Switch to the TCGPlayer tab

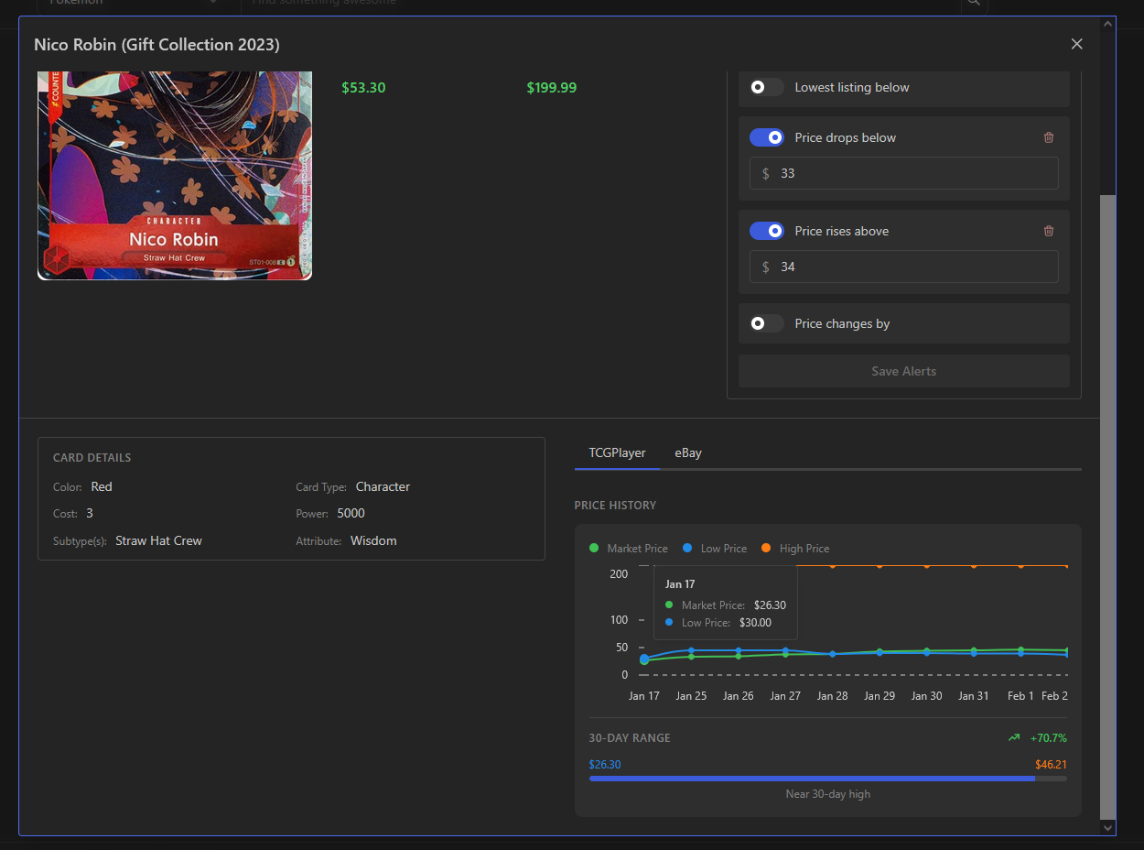coord(617,452)
